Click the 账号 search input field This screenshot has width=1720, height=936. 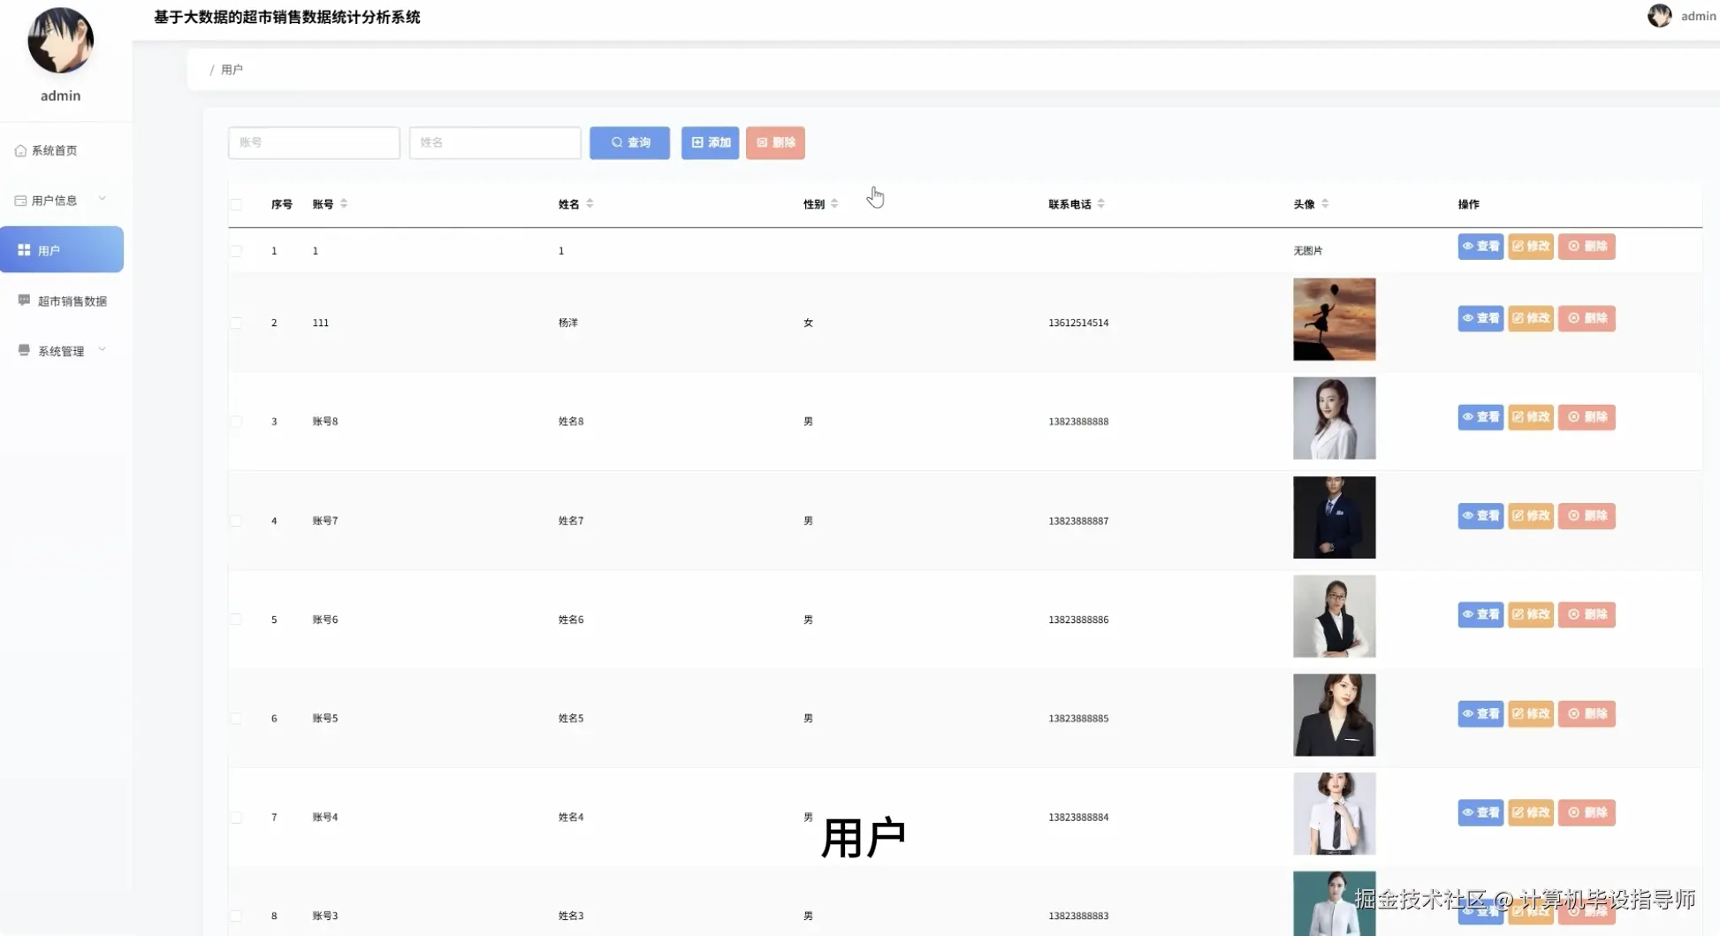[x=313, y=142]
